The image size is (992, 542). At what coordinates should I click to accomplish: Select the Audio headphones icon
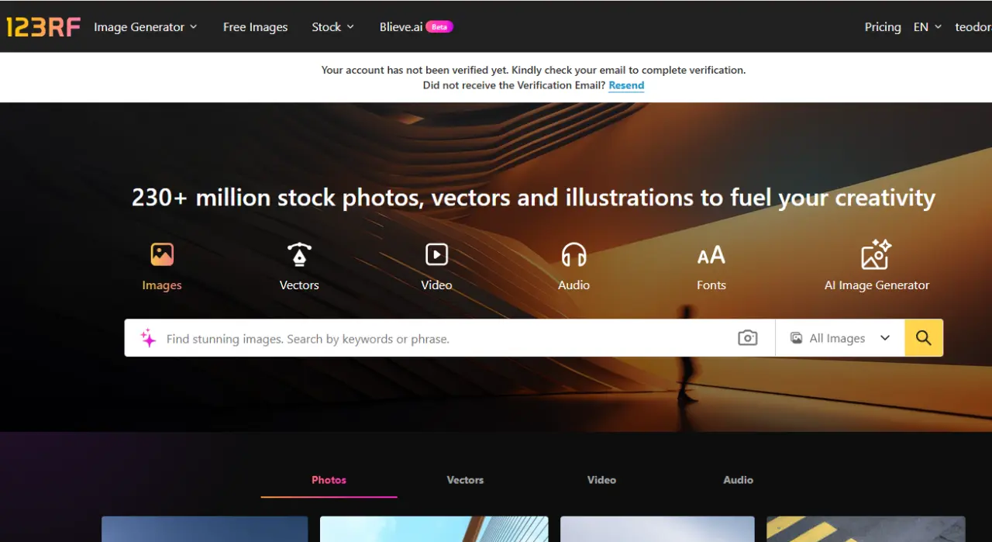[574, 254]
